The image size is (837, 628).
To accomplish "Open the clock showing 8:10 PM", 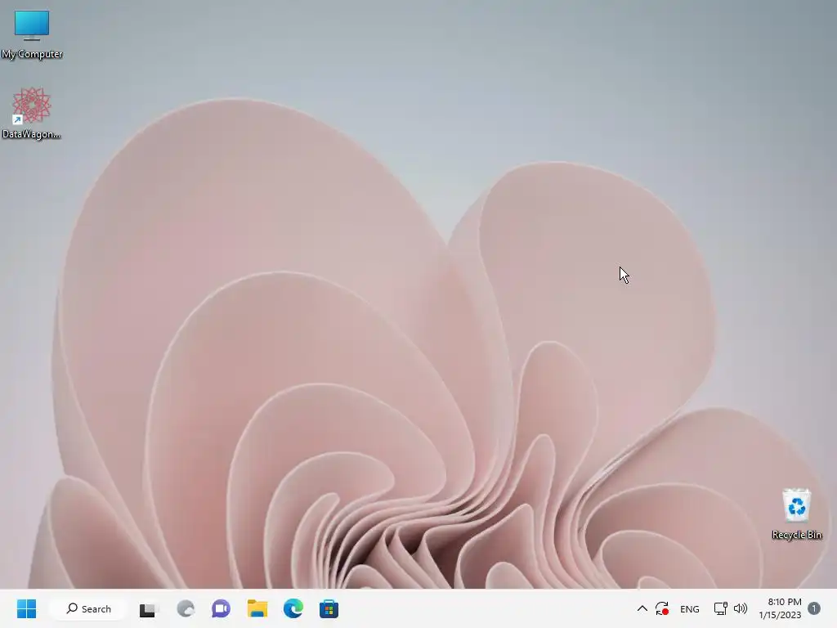I will point(781,608).
